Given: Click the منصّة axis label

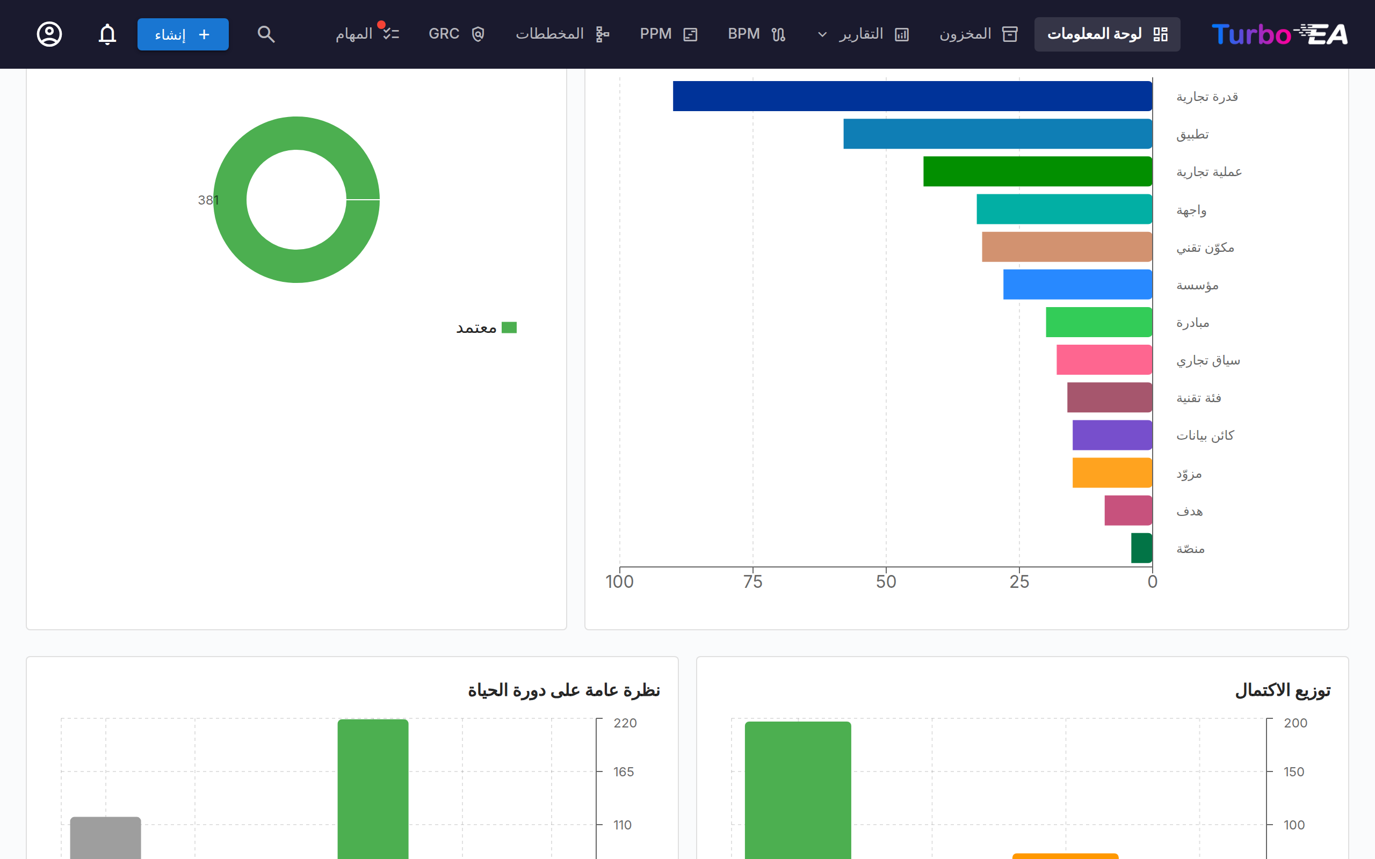Looking at the screenshot, I should (1190, 549).
